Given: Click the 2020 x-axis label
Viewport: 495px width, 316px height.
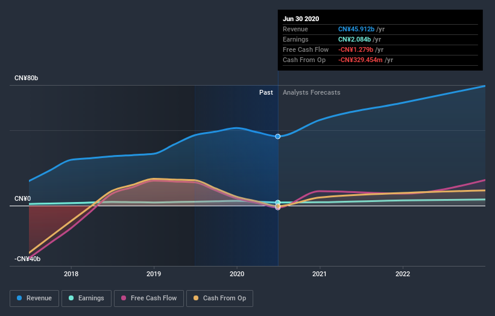Looking at the screenshot, I should (x=237, y=274).
